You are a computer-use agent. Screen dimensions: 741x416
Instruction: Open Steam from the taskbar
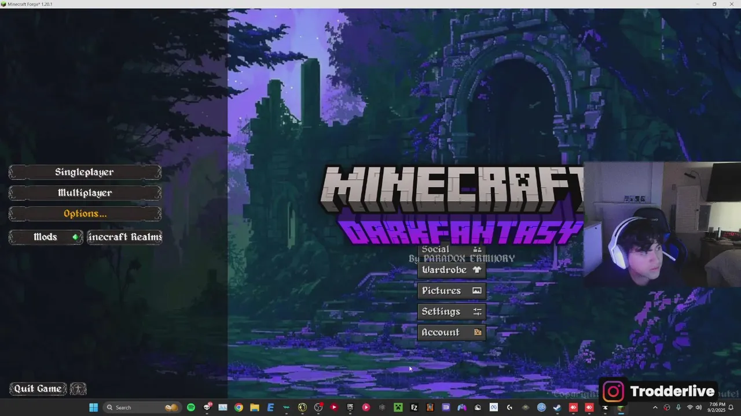pos(557,407)
